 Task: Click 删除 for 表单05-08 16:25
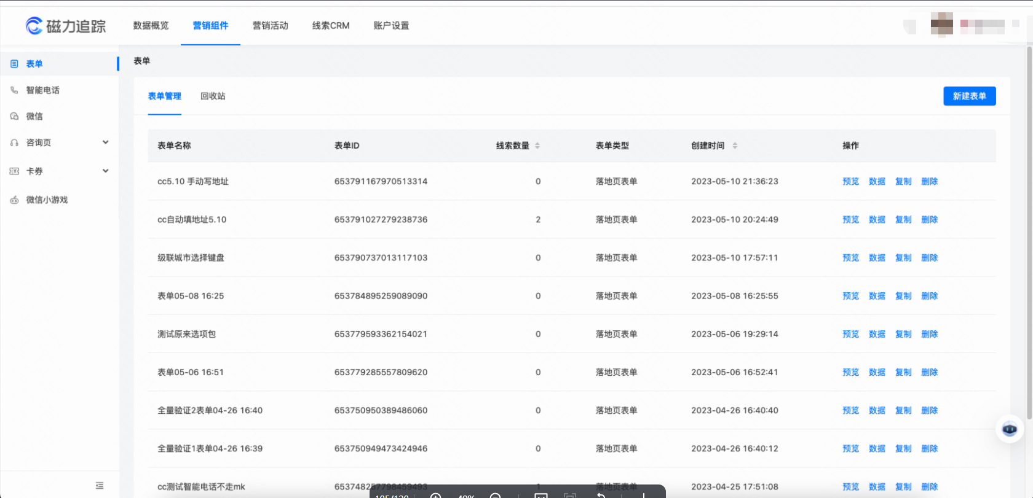click(930, 296)
